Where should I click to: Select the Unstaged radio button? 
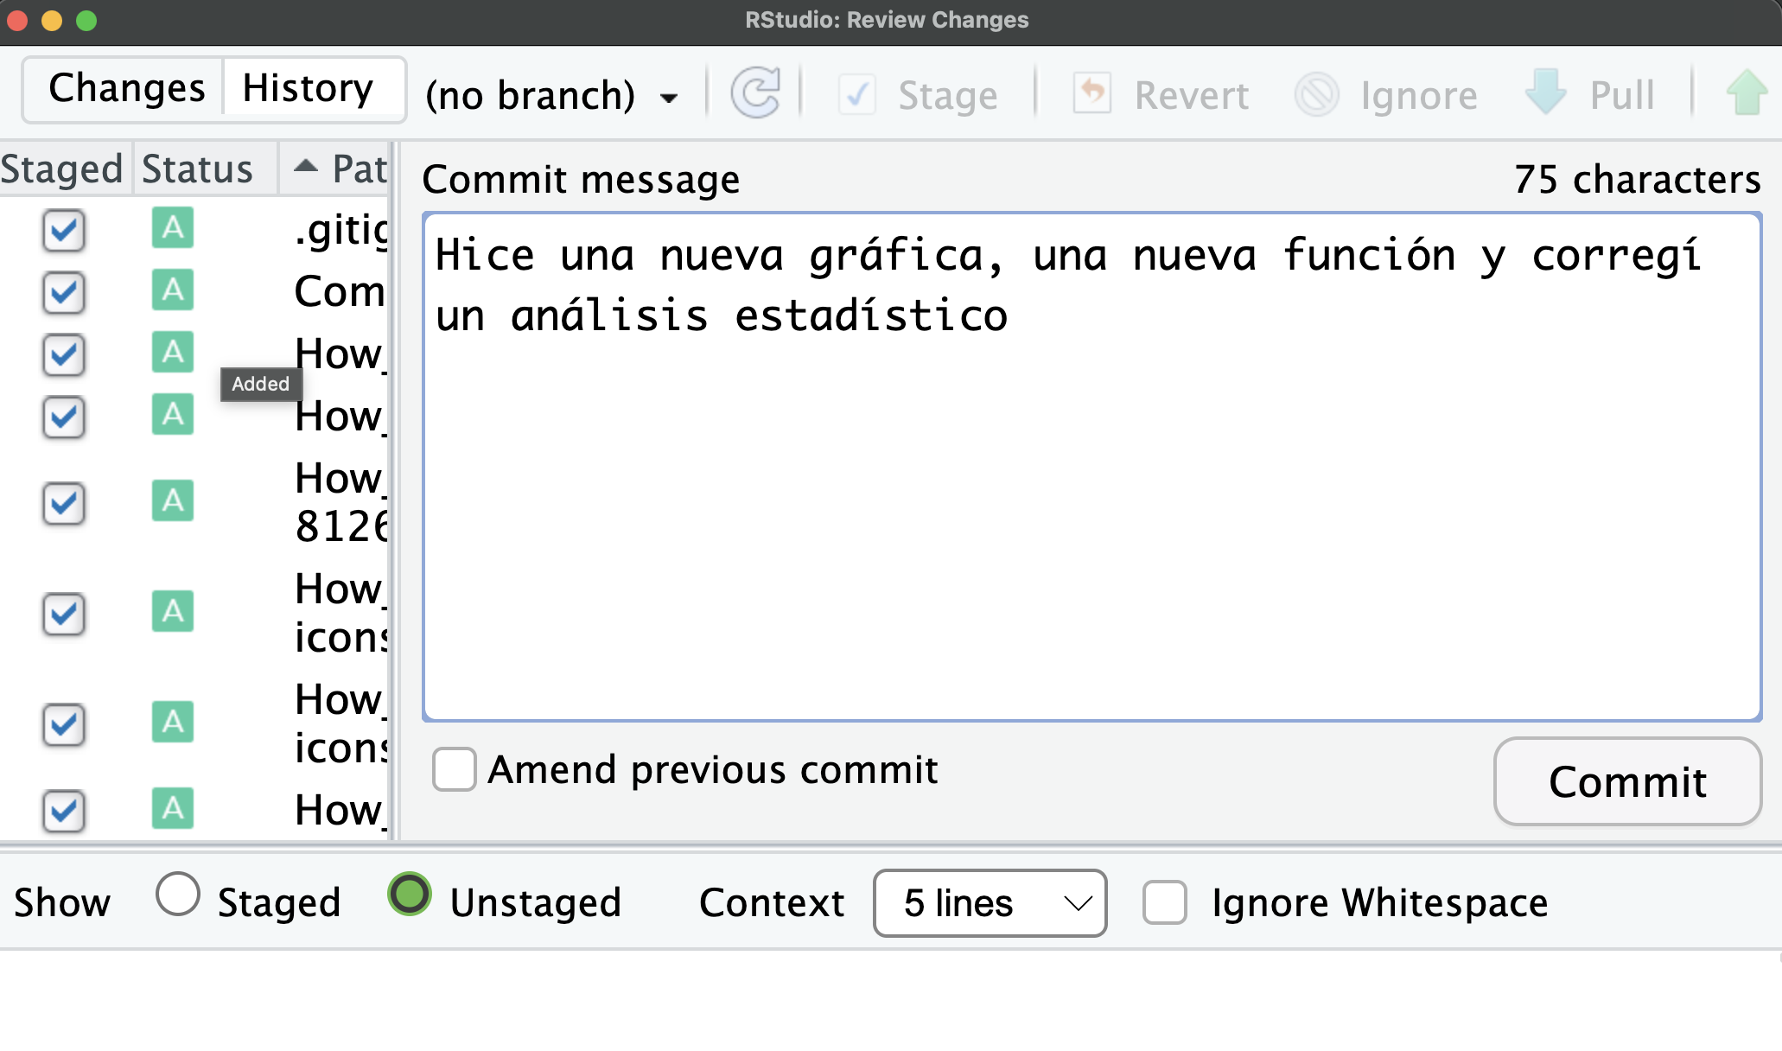click(410, 895)
